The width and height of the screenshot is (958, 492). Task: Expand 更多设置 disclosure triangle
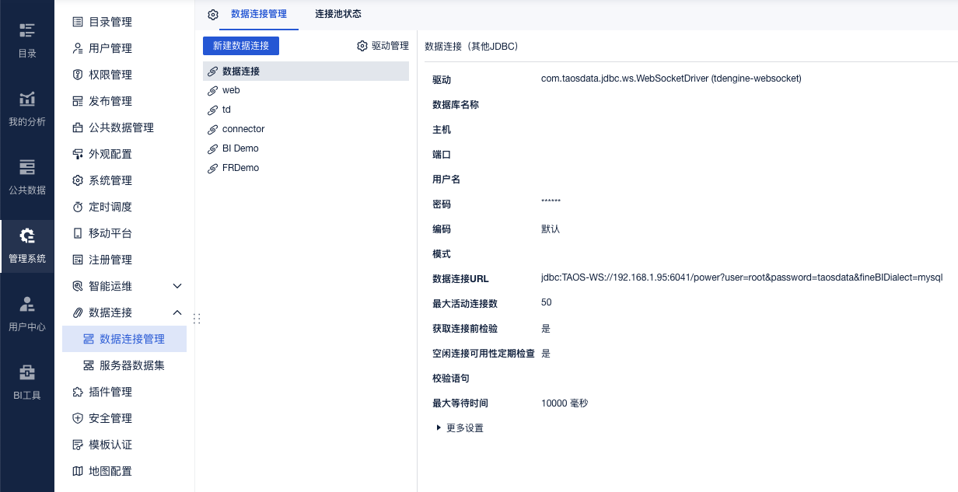pyautogui.click(x=439, y=427)
